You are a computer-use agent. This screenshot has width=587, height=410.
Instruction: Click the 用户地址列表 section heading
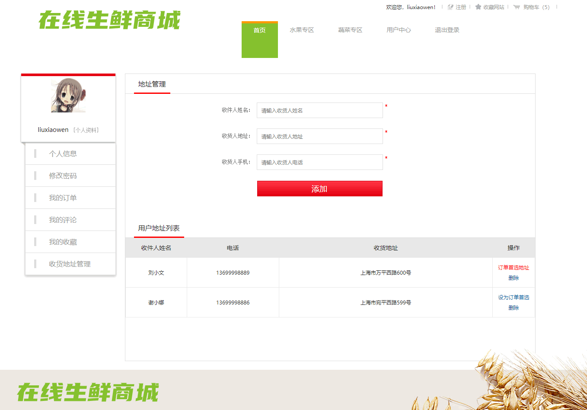[159, 228]
